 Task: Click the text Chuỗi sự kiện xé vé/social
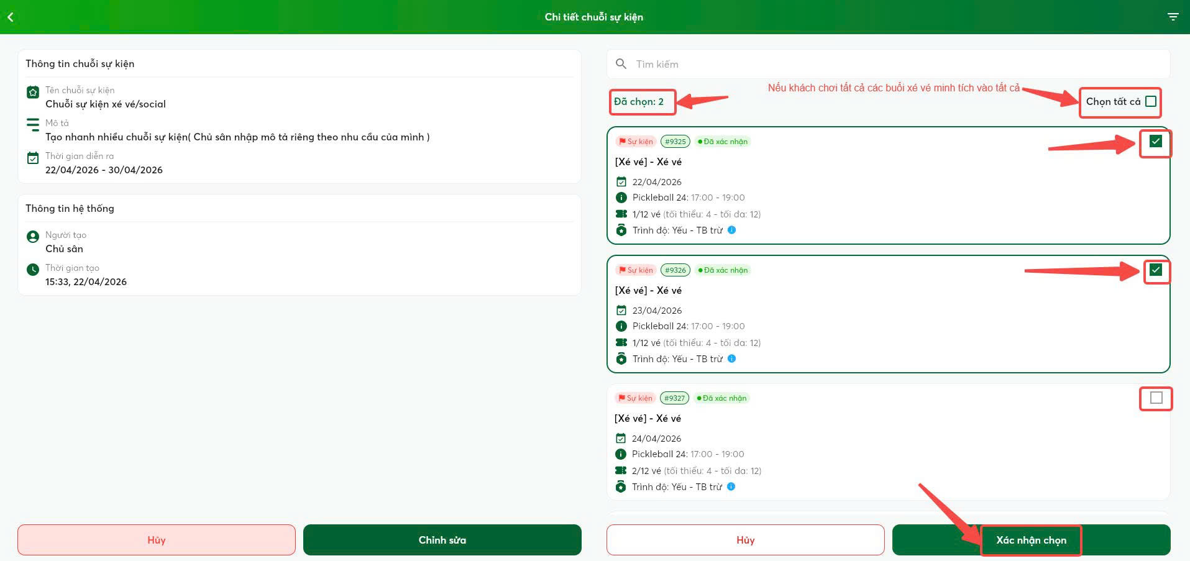106,104
